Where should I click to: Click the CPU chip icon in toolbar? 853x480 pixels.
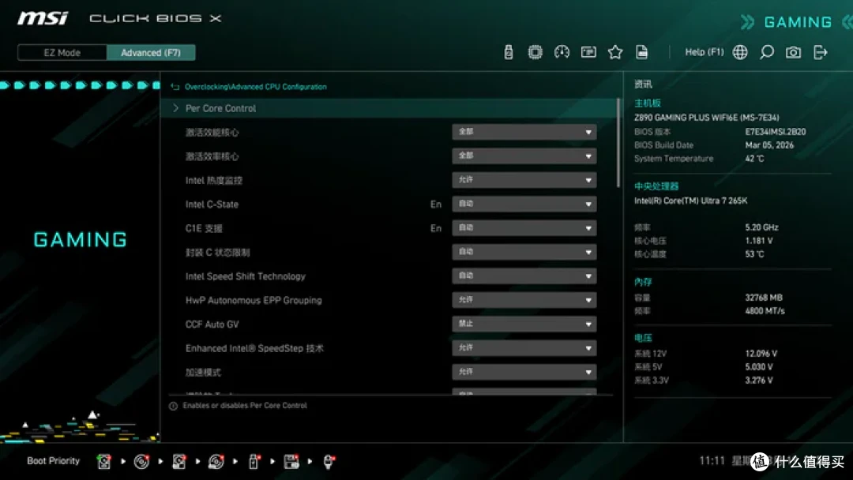point(535,52)
